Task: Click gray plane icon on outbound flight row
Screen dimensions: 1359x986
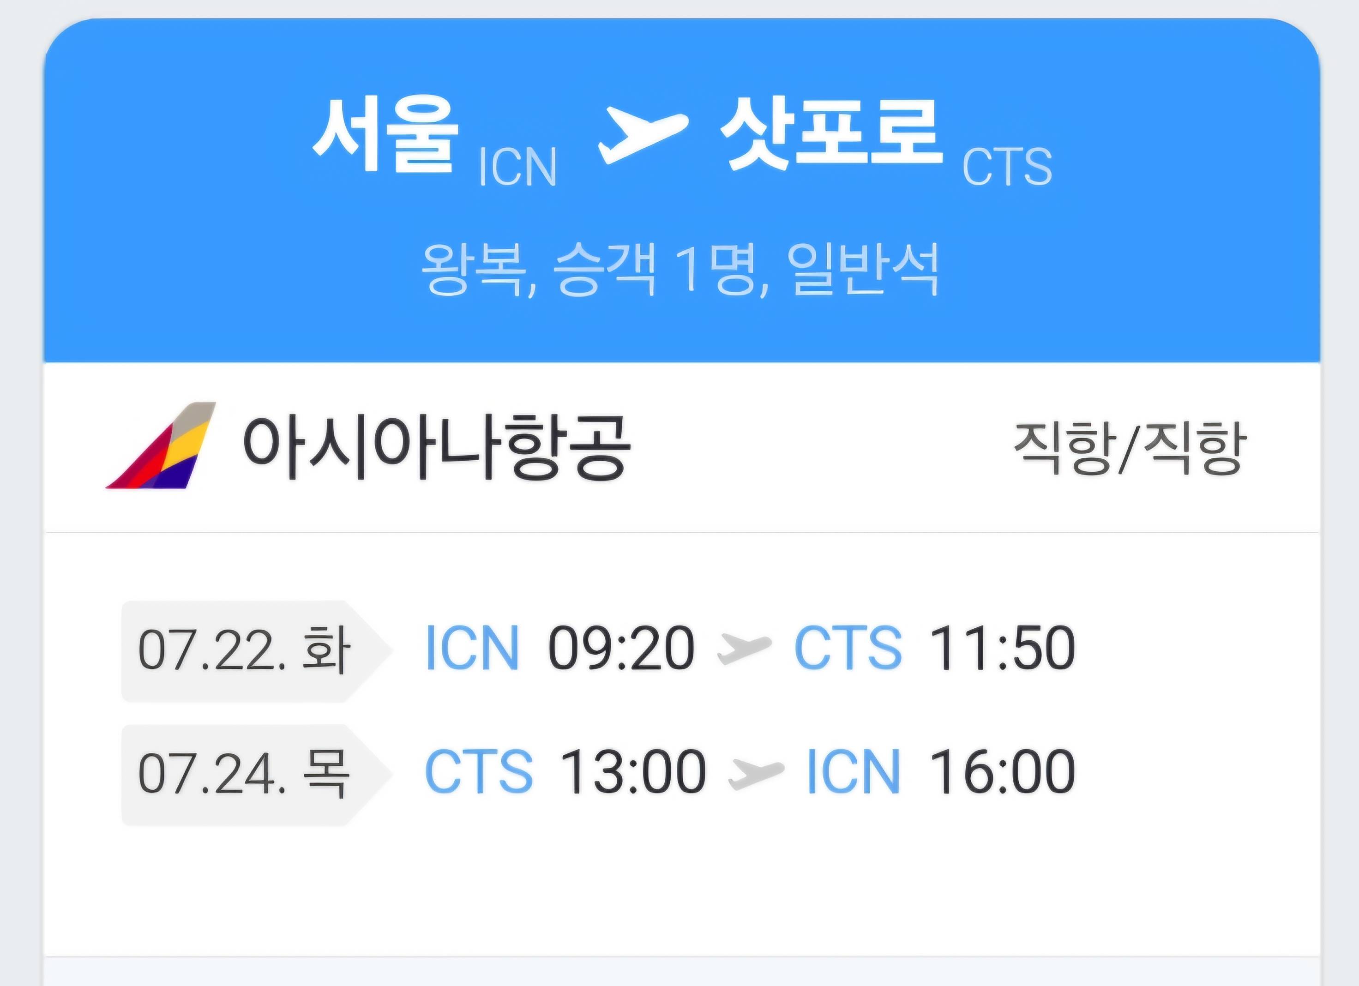Action: [744, 648]
